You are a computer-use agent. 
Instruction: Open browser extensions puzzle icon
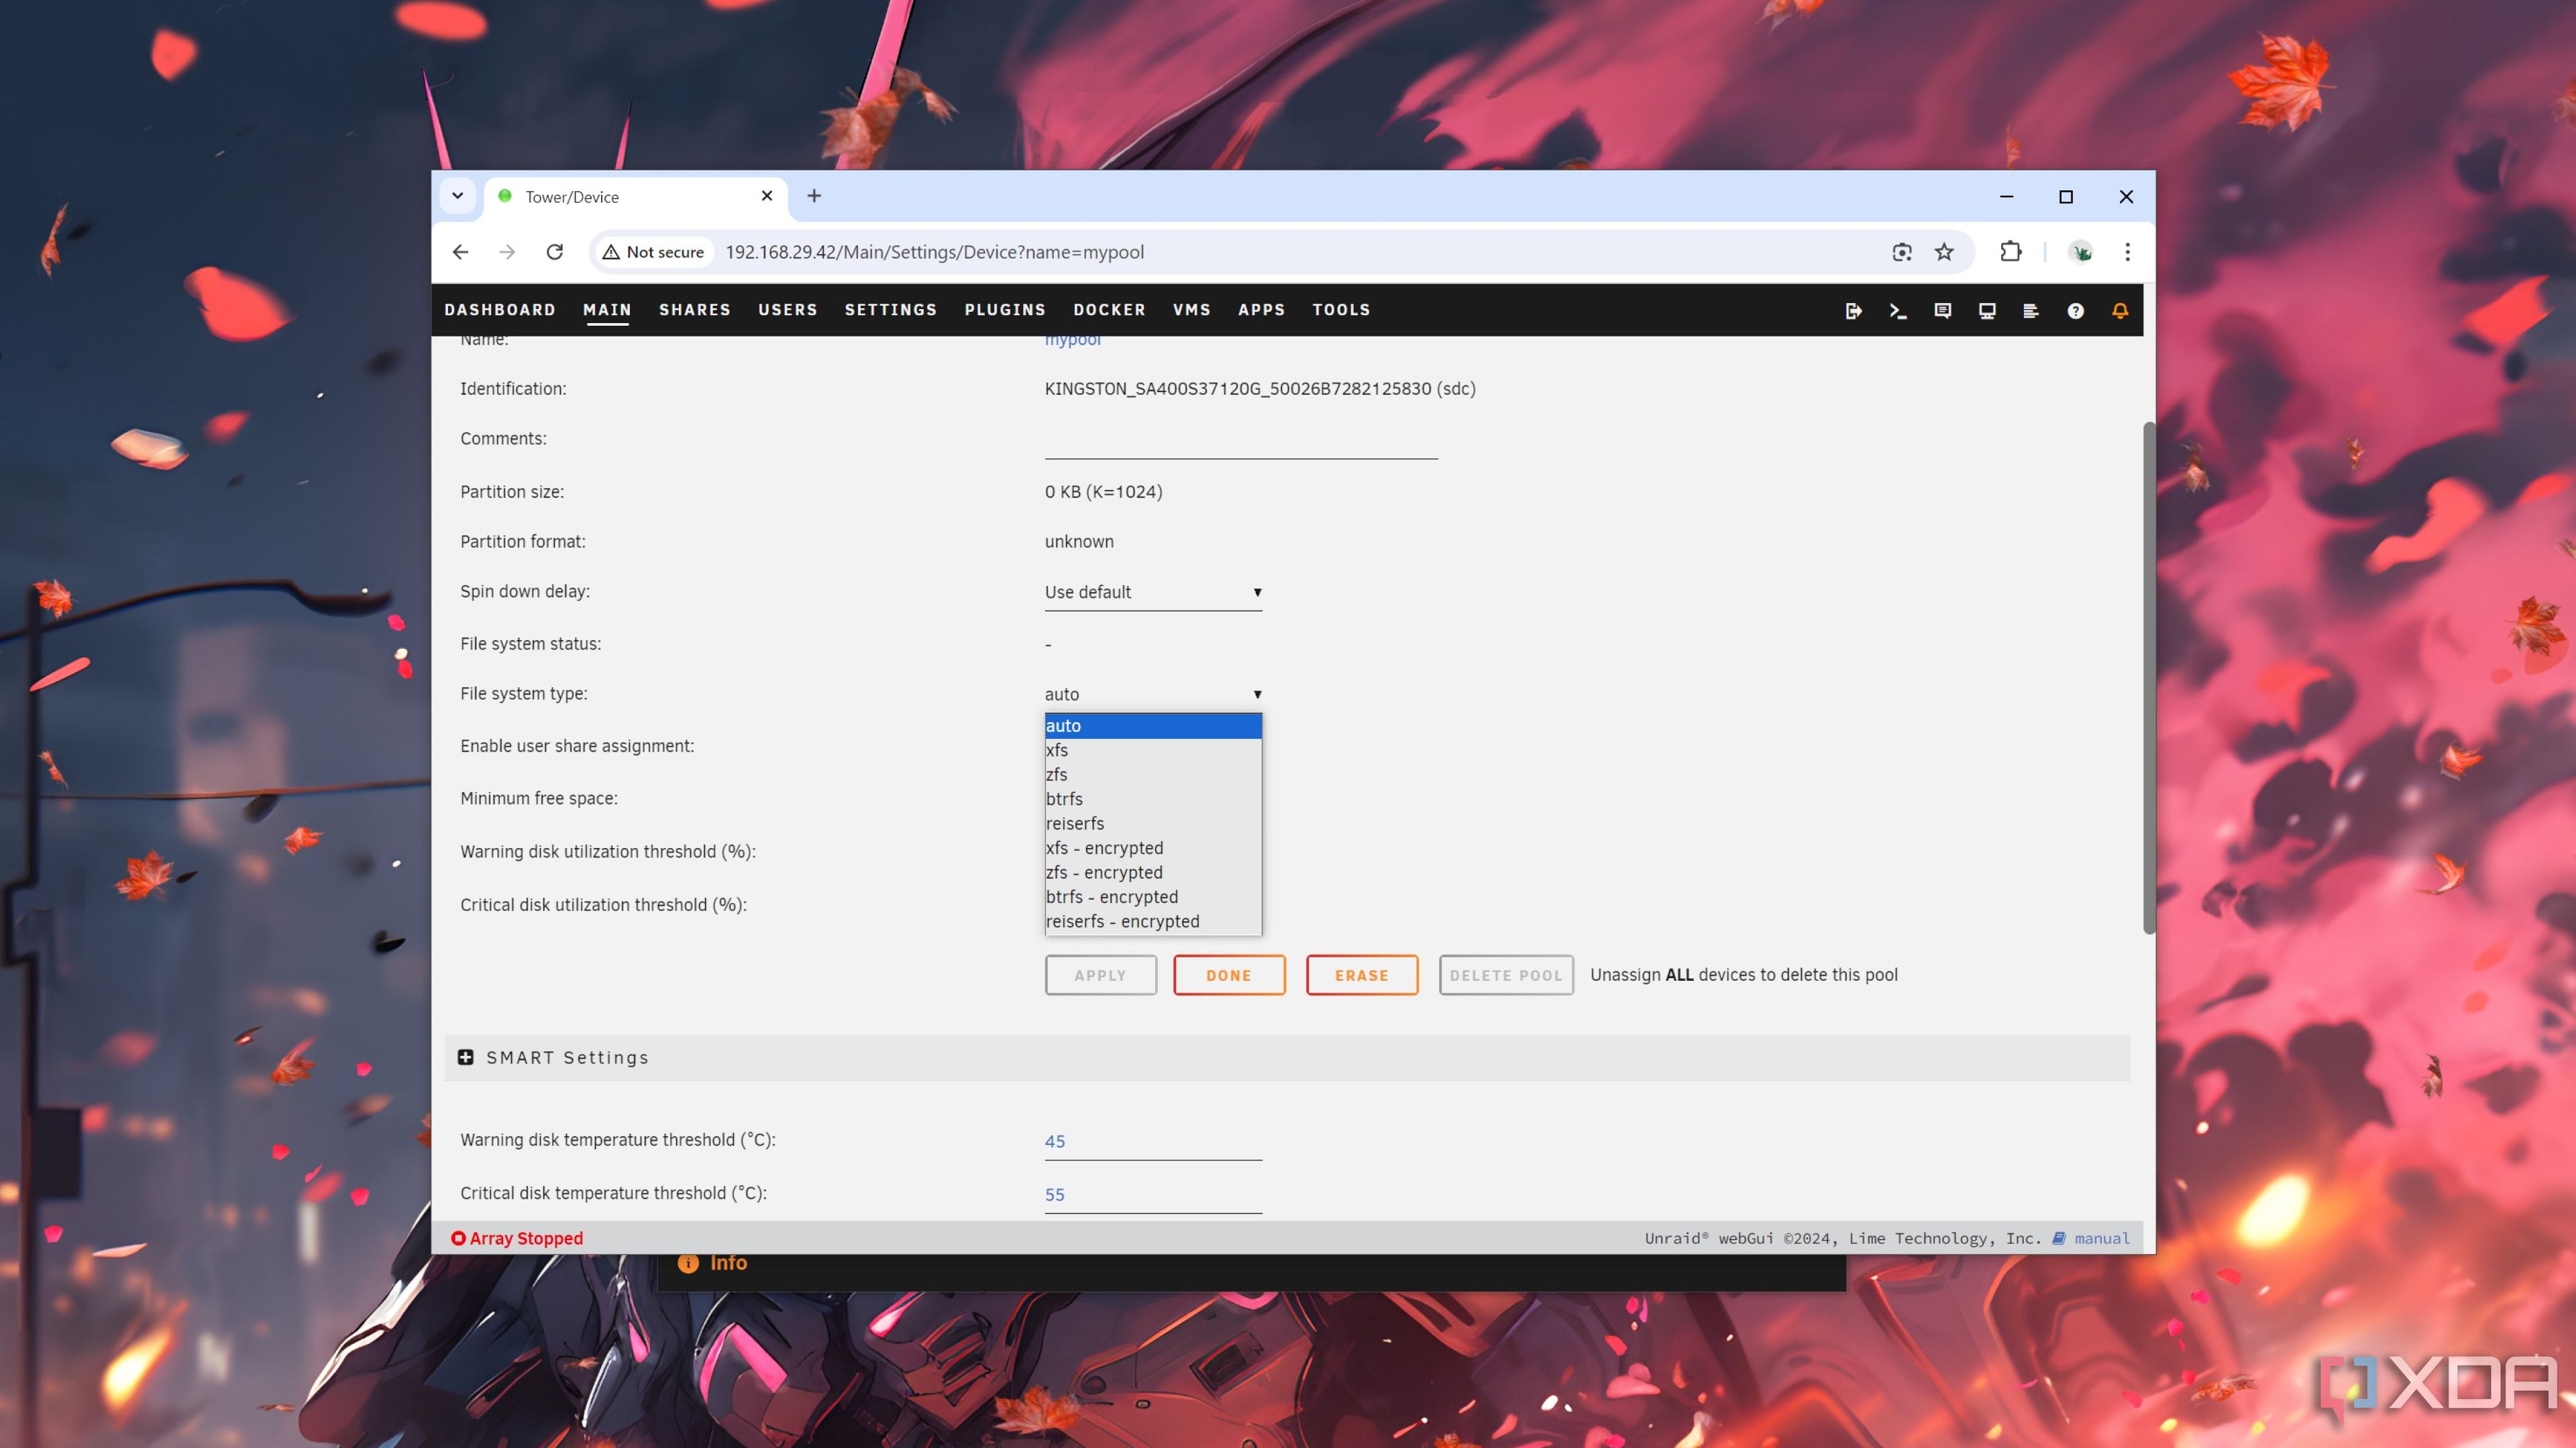tap(2011, 252)
